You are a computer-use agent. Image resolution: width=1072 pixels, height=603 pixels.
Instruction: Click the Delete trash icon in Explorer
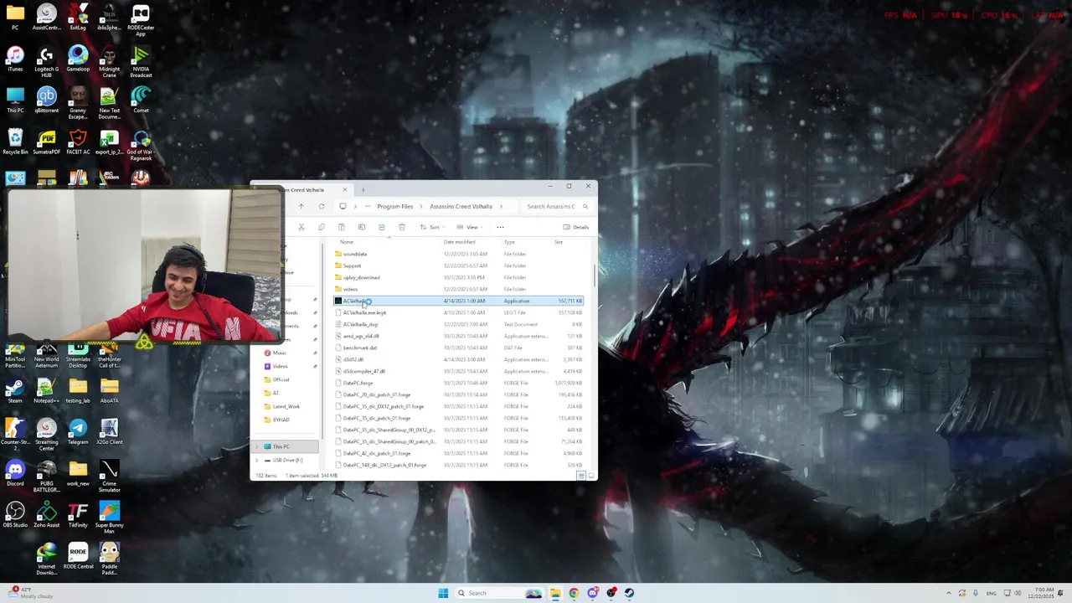pos(402,227)
